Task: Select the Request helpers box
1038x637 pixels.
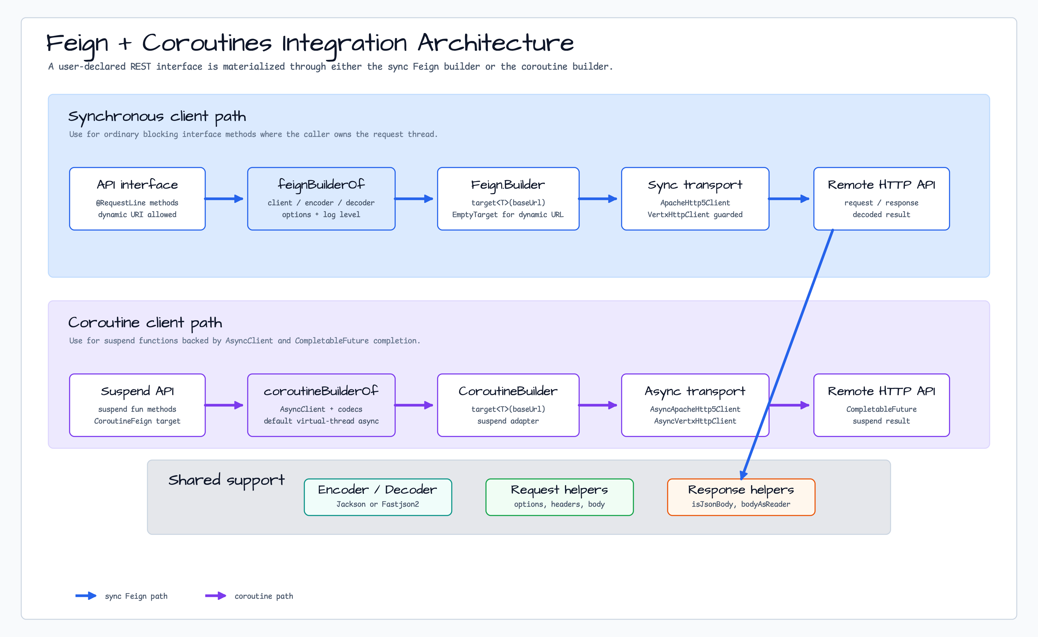Action: 559,497
